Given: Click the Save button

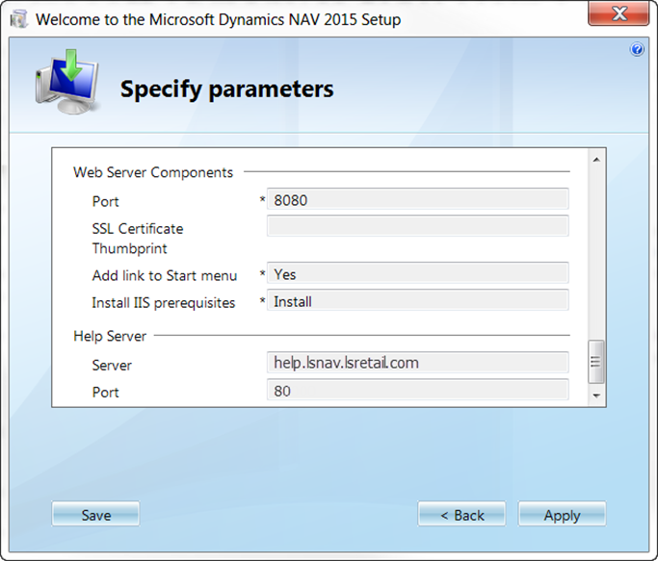Looking at the screenshot, I should tap(95, 515).
